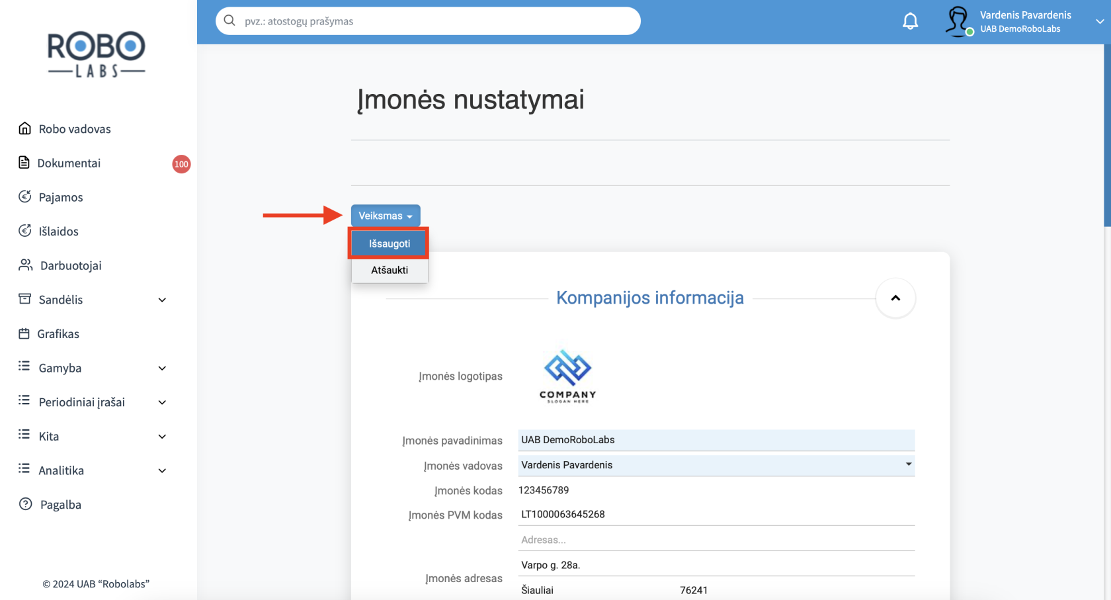Expand Periodiniai įrašai submenu chevron

coord(162,402)
